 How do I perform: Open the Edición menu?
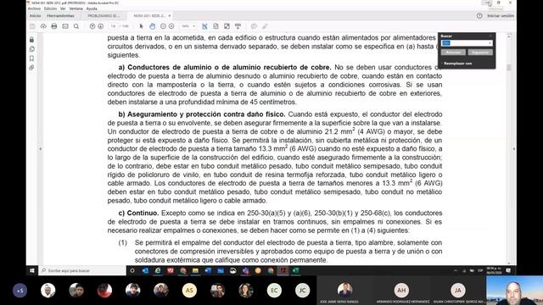[x=51, y=8]
